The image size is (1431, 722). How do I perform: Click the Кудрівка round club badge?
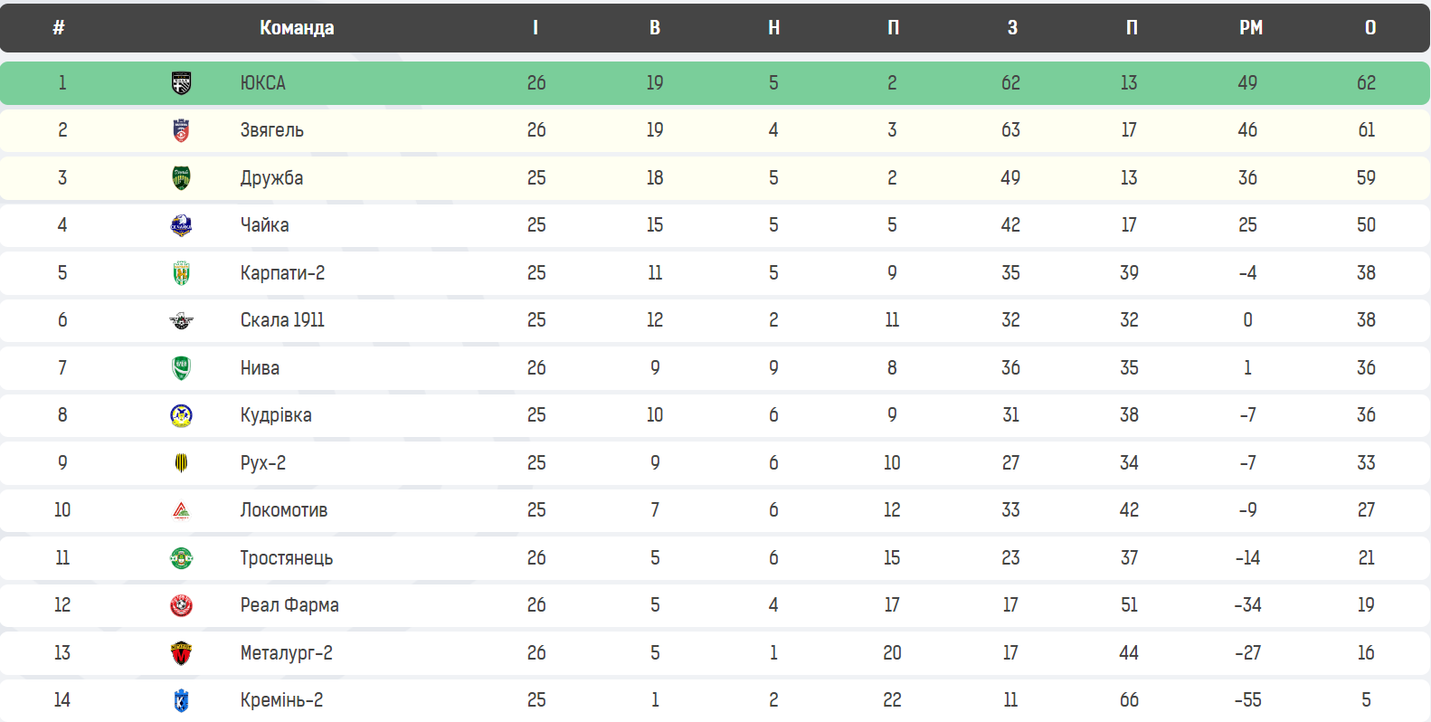pyautogui.click(x=181, y=415)
